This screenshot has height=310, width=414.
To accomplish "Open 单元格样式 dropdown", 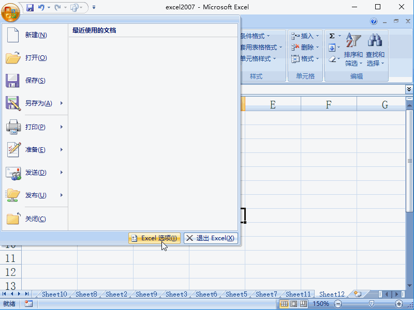I will pos(258,58).
